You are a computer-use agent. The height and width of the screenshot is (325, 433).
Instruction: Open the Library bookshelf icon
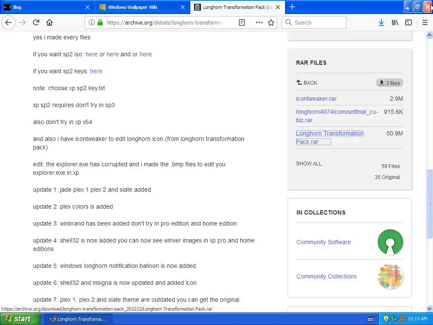(x=395, y=22)
